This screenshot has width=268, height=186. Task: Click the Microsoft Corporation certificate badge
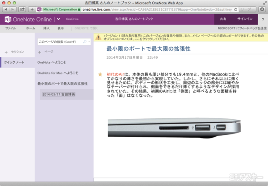tap(62, 9)
